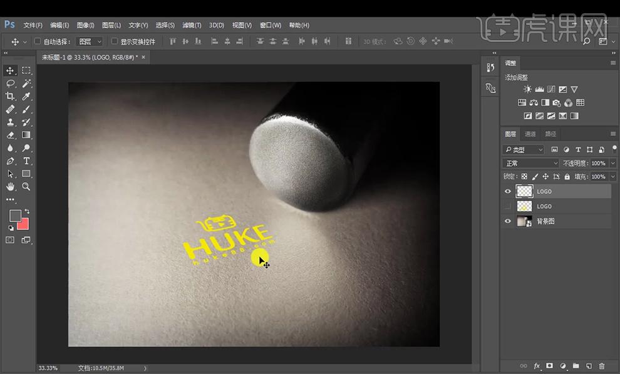Select the Crop tool
The image size is (620, 374).
(x=10, y=96)
